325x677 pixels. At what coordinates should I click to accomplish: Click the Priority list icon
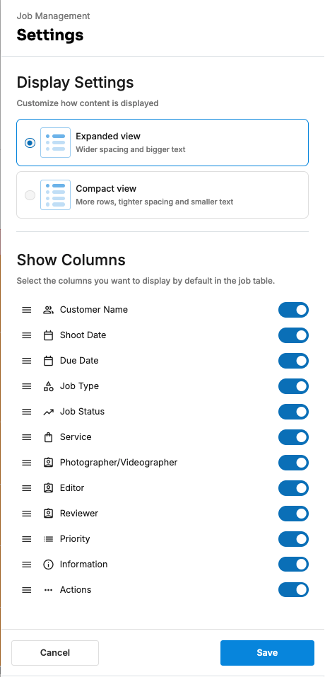48,539
